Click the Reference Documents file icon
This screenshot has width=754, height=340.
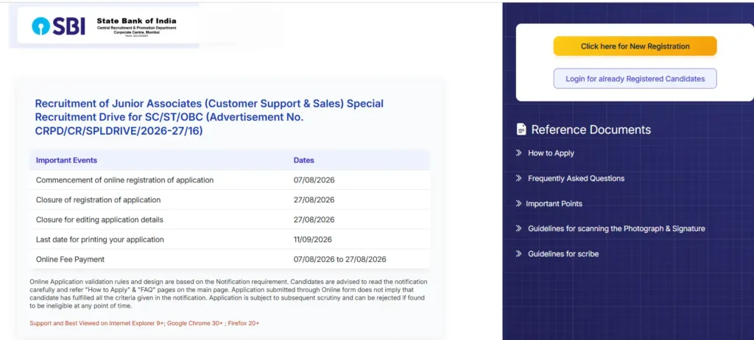[x=521, y=130]
